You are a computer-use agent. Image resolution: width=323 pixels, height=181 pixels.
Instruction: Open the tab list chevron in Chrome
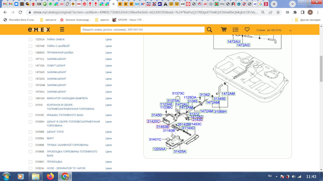[292, 4]
